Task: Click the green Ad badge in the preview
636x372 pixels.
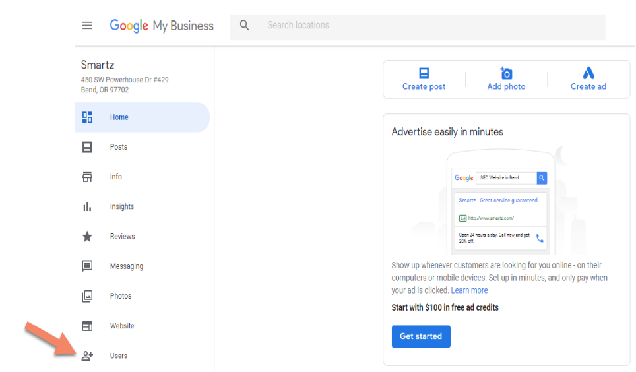Action: (x=462, y=218)
